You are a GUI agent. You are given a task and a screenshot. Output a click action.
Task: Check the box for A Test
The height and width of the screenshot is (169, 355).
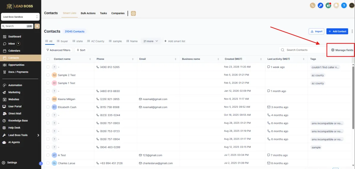click(48, 155)
